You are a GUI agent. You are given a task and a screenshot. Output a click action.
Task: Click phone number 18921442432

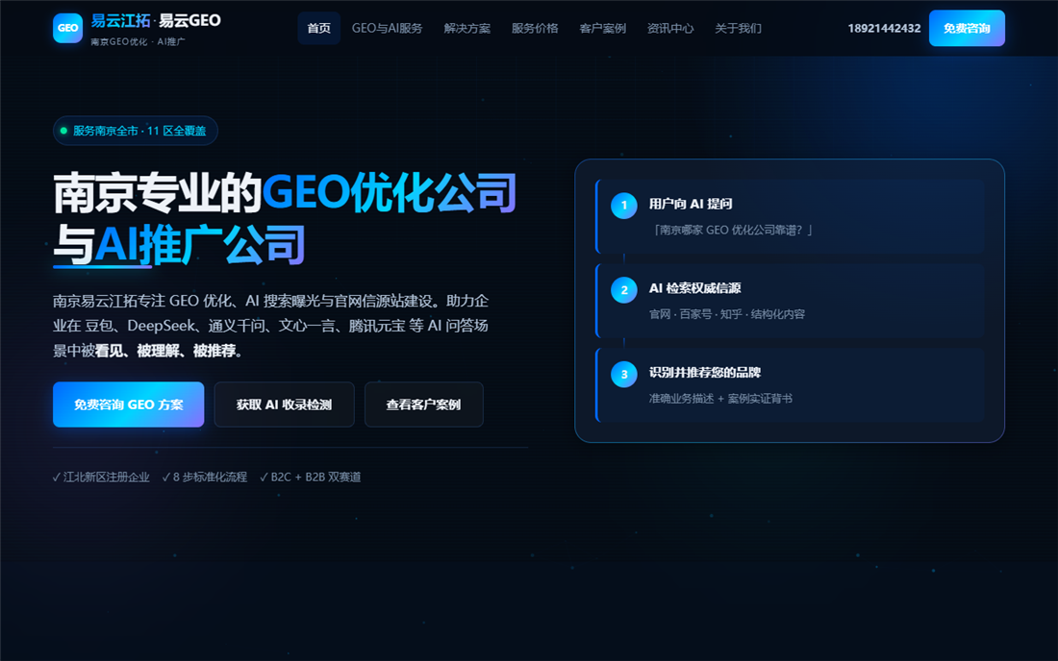[884, 28]
